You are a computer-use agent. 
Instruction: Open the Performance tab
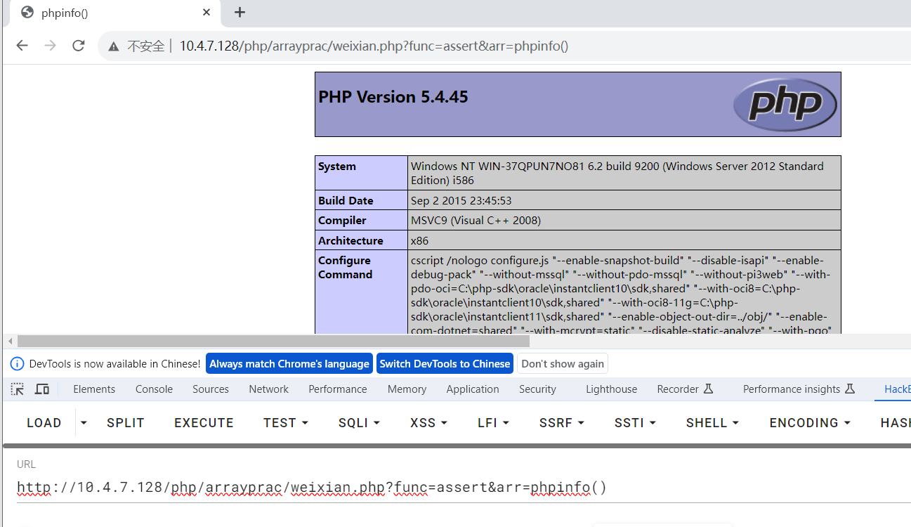point(338,389)
